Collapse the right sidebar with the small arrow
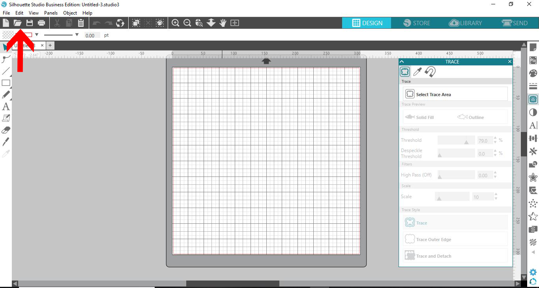Image resolution: width=539 pixels, height=288 pixels. pos(533,252)
